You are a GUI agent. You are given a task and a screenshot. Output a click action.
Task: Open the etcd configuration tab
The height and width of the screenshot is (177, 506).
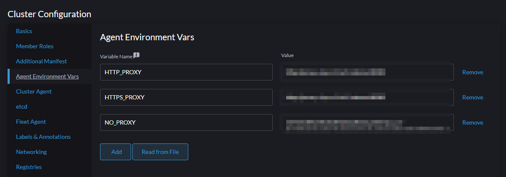21,107
